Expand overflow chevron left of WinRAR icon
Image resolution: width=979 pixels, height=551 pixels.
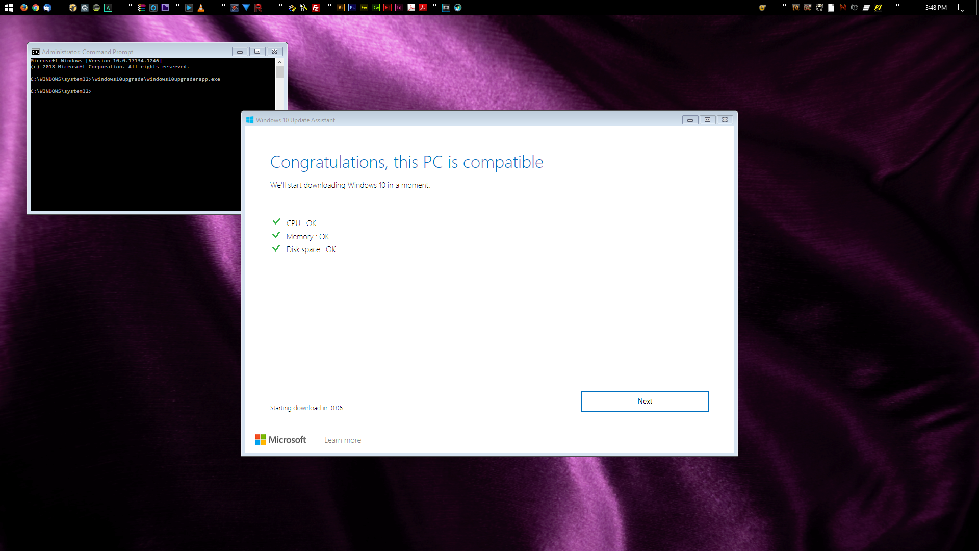(131, 5)
